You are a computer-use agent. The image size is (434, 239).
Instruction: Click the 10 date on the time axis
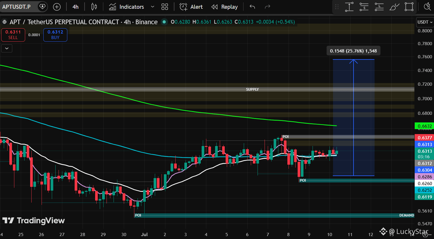coord(330,234)
